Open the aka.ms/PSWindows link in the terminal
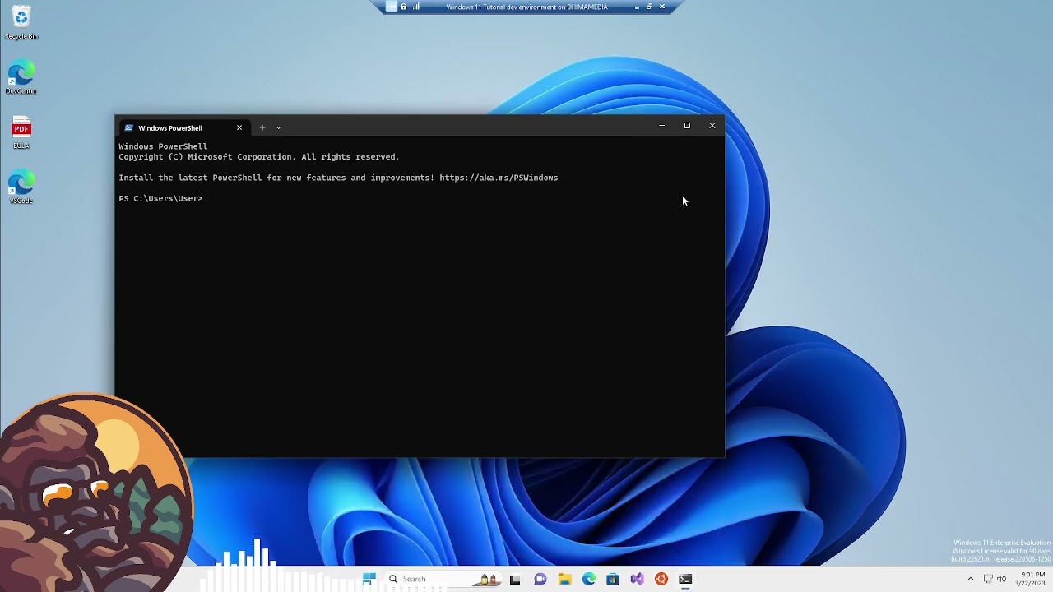This screenshot has height=592, width=1053. 499,178
